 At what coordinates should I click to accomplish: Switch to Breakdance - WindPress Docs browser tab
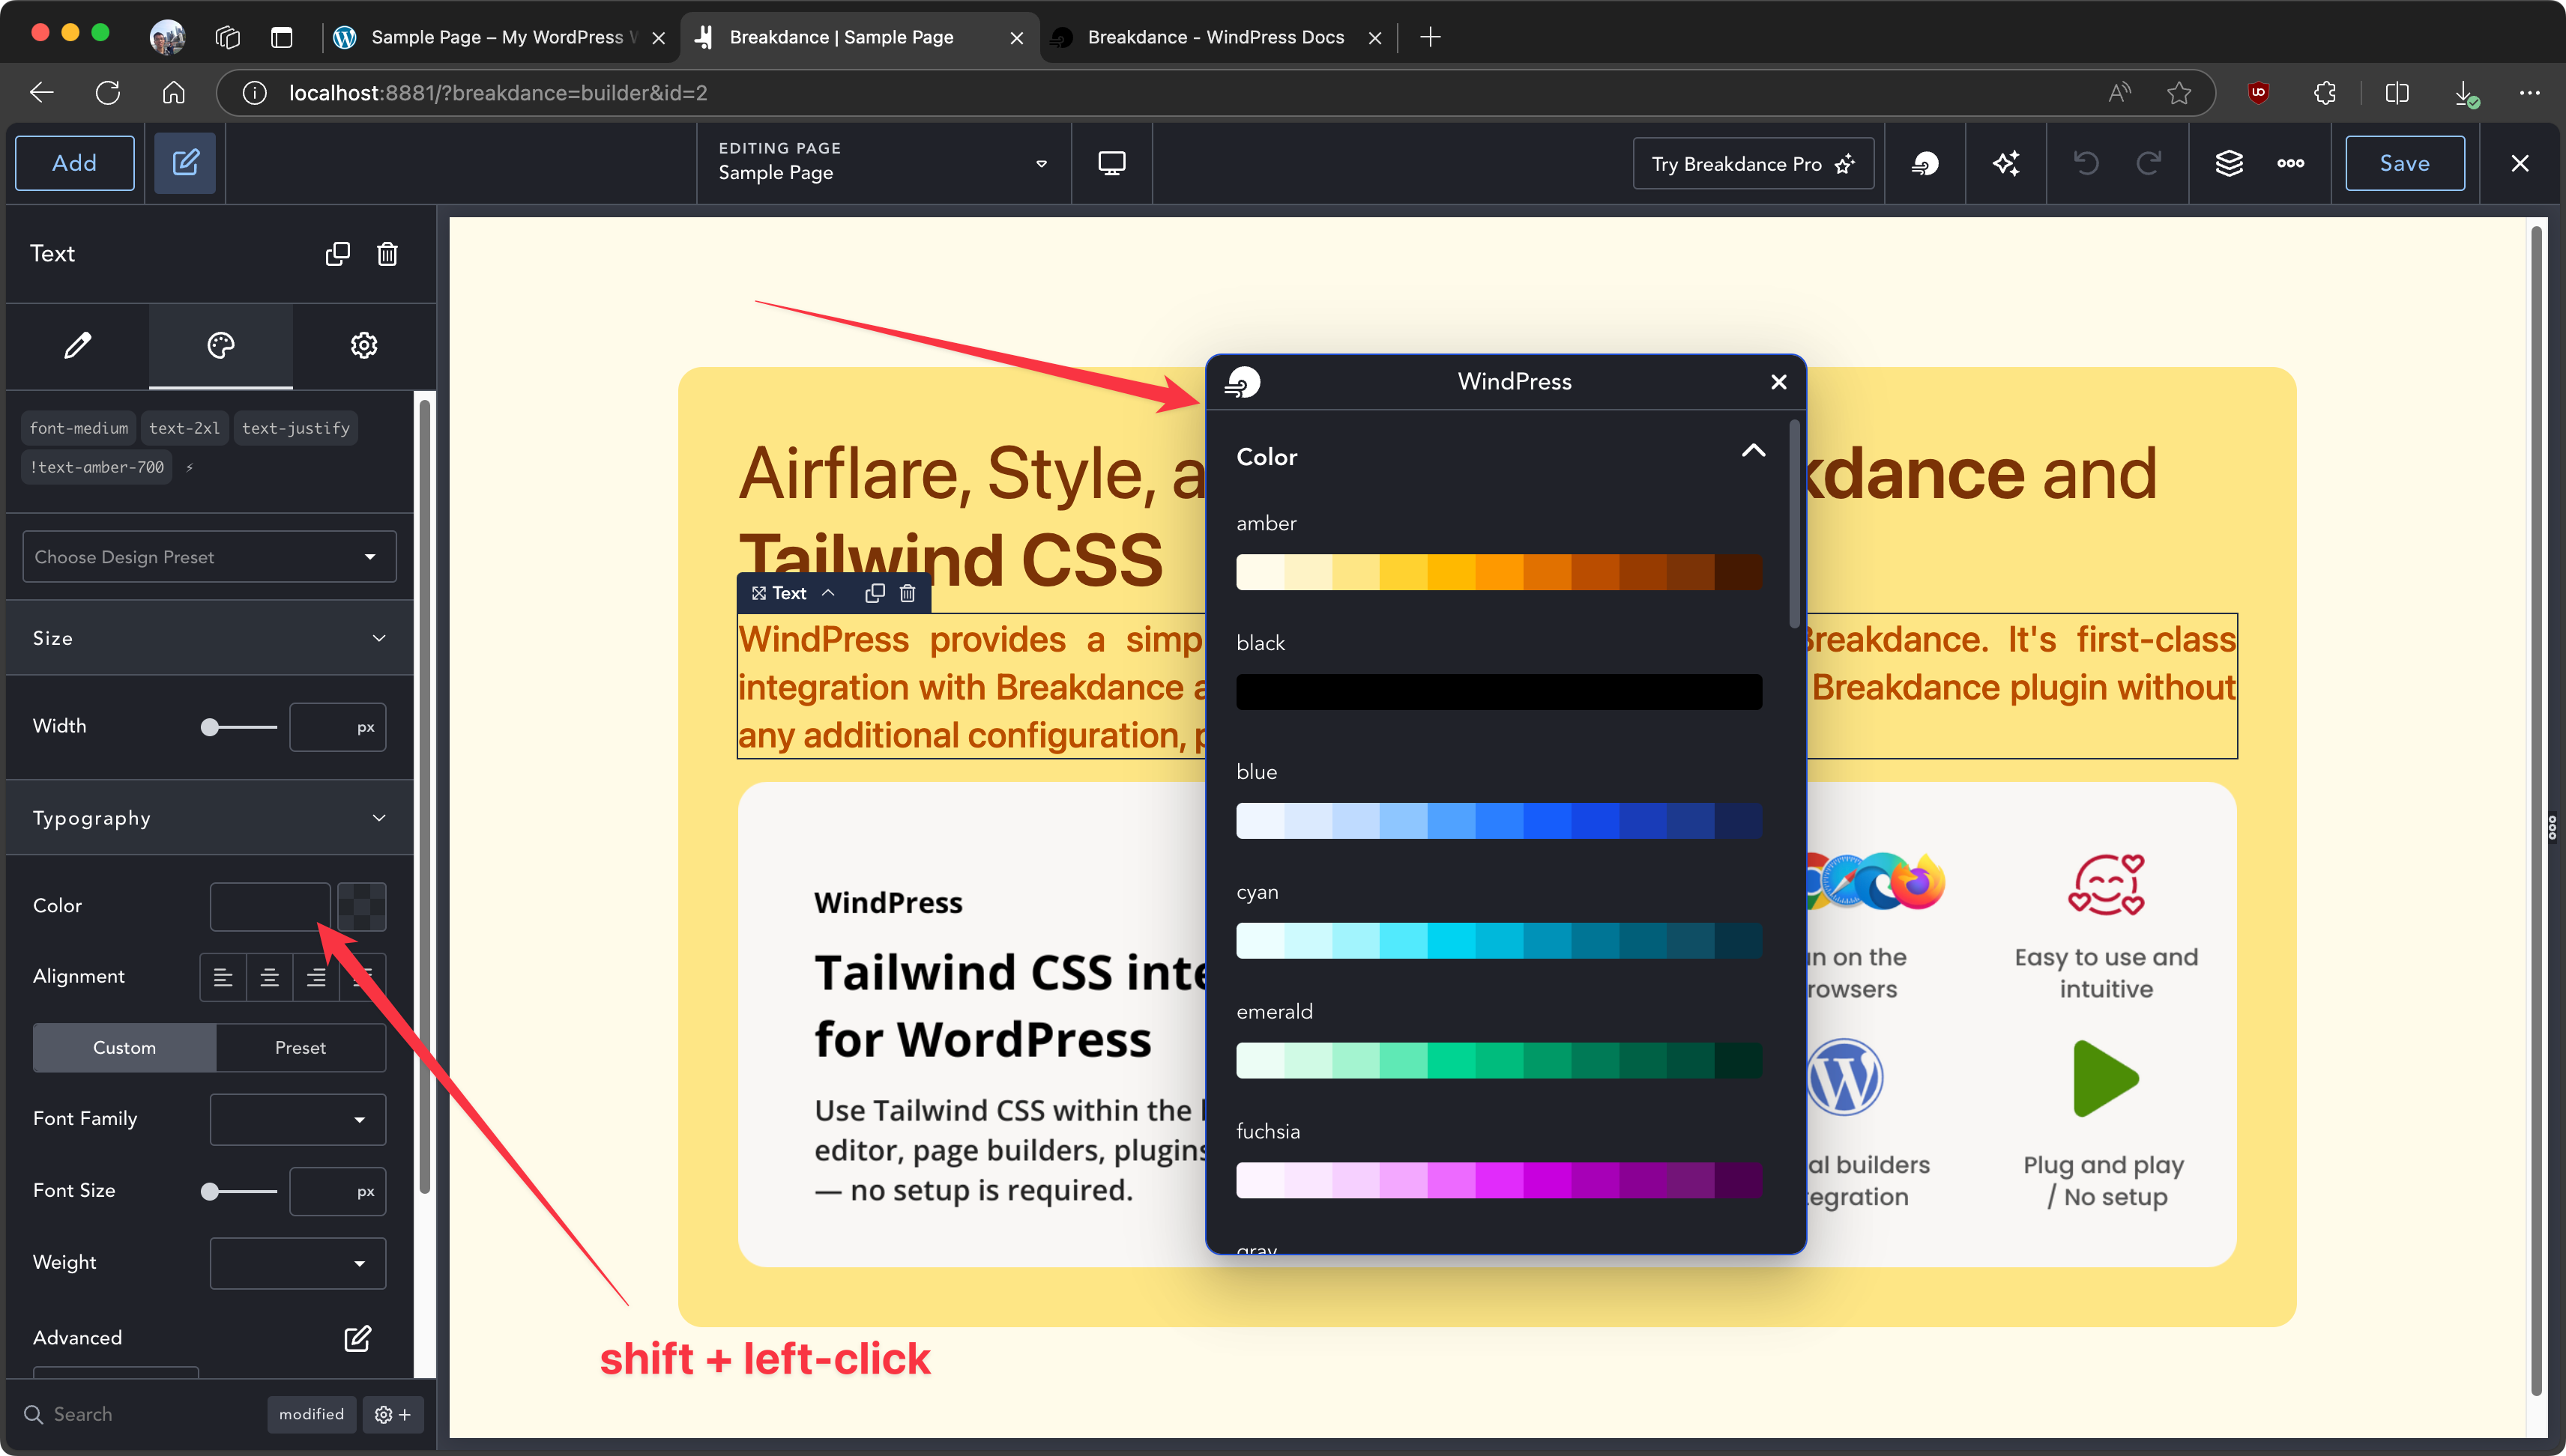coord(1215,37)
